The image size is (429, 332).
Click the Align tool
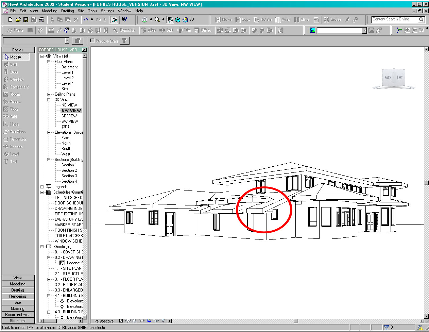pos(149,30)
